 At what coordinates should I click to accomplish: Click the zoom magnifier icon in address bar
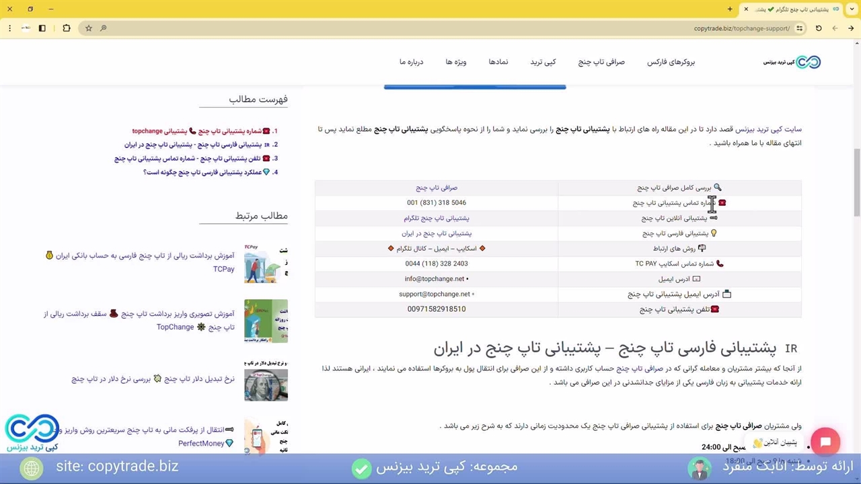(103, 28)
